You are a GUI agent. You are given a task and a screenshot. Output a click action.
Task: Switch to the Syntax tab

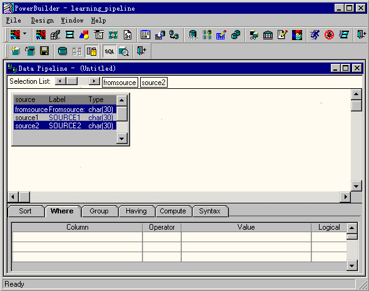coord(210,211)
